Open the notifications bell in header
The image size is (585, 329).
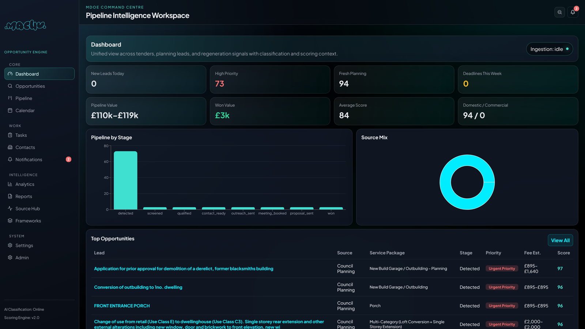[573, 12]
